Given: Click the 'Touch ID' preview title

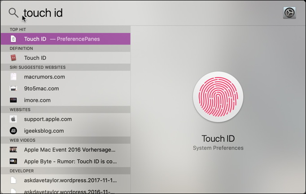Looking at the screenshot, I should (x=218, y=139).
